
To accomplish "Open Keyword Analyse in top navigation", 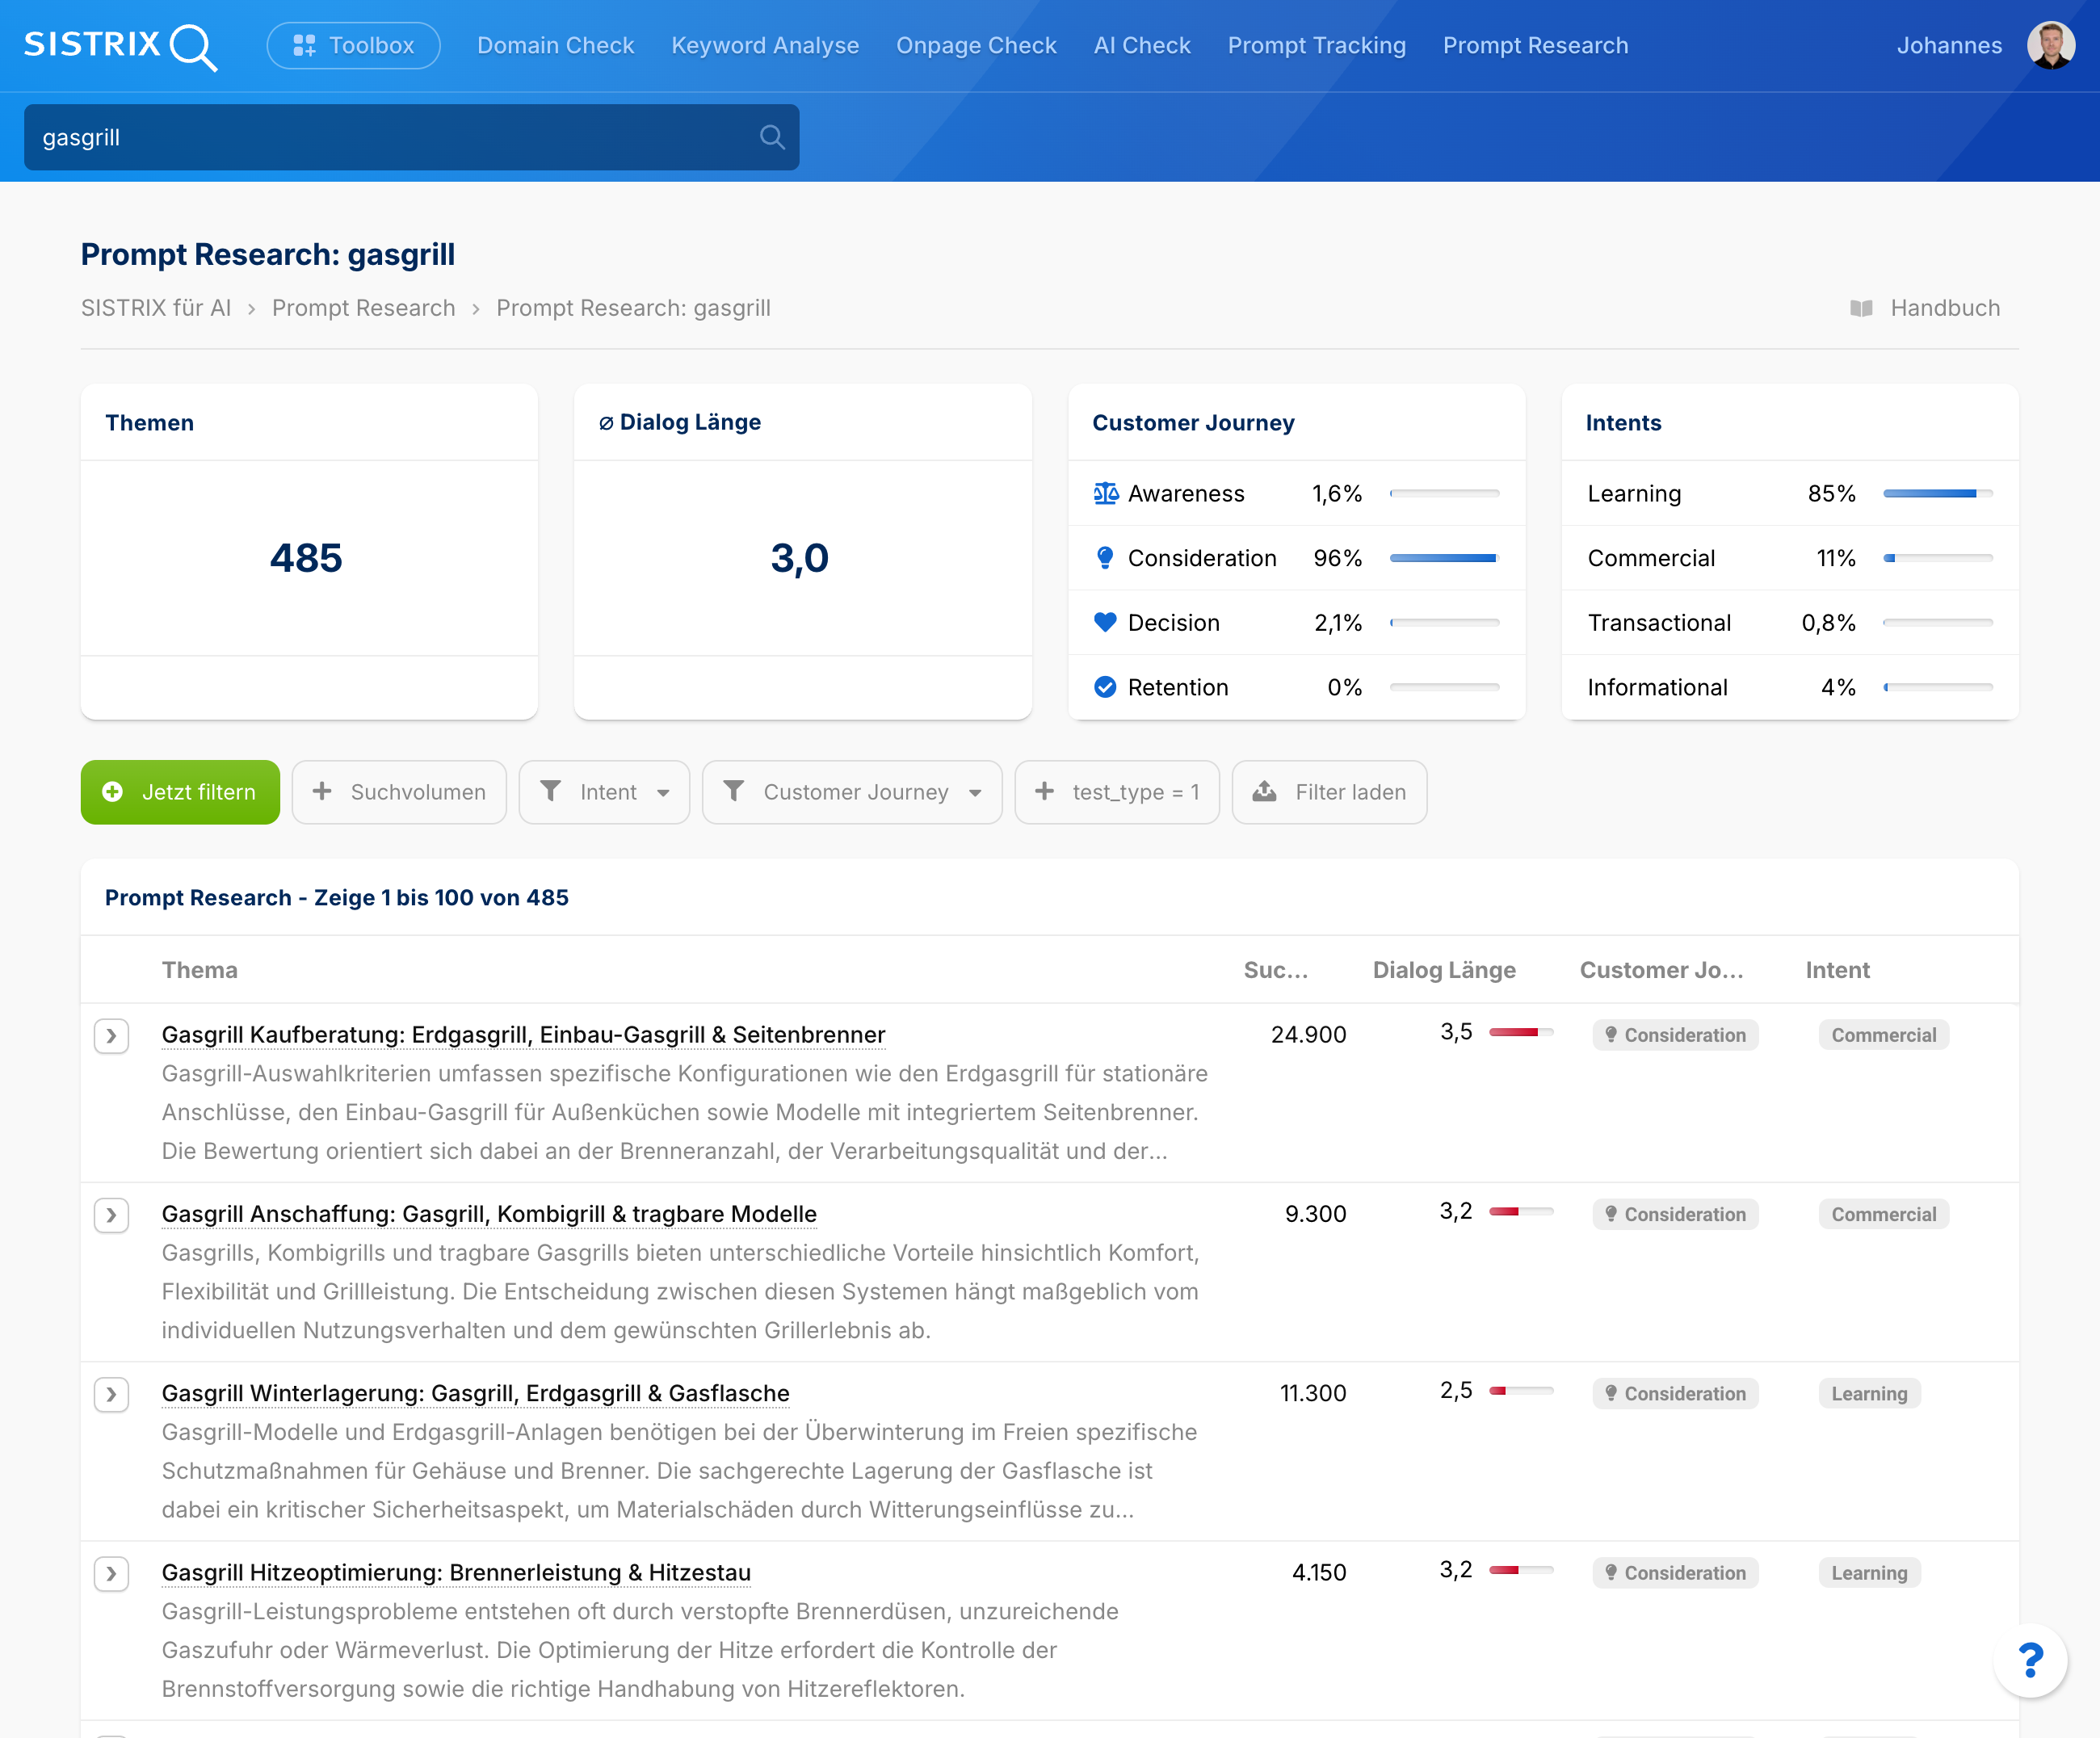I will click(764, 46).
